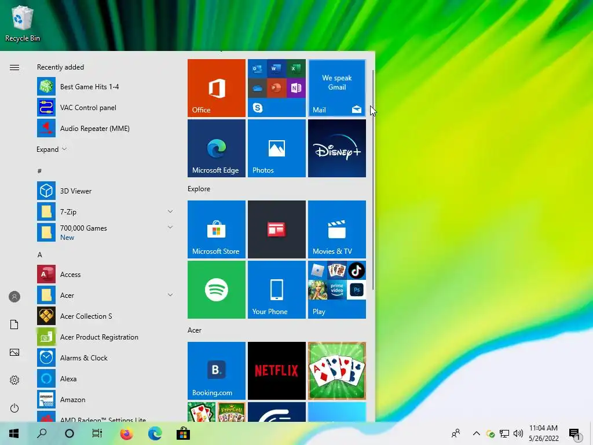The image size is (593, 445).
Task: Expand the Recently added list
Action: point(52,149)
